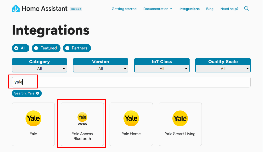The width and height of the screenshot is (263, 152).
Task: Click the Home Assistant logo icon
Action: [x=16, y=9]
